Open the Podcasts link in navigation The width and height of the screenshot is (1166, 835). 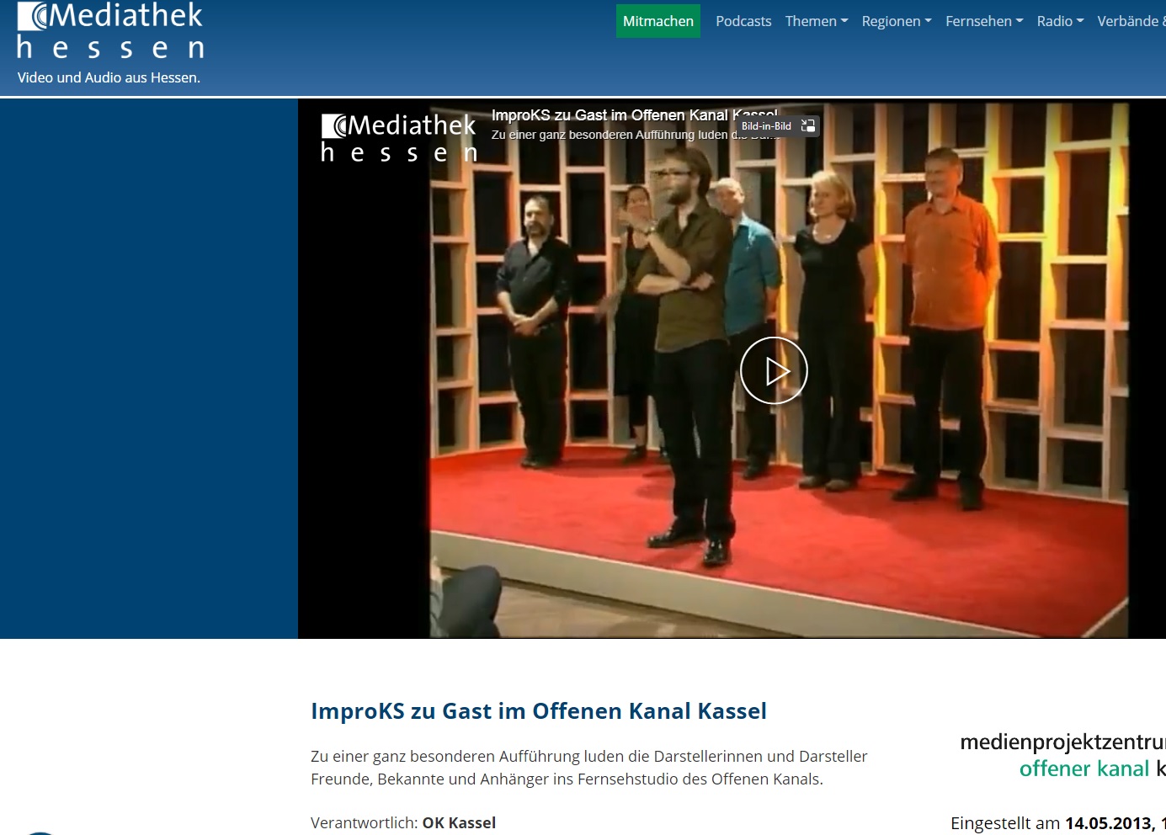pyautogui.click(x=743, y=21)
